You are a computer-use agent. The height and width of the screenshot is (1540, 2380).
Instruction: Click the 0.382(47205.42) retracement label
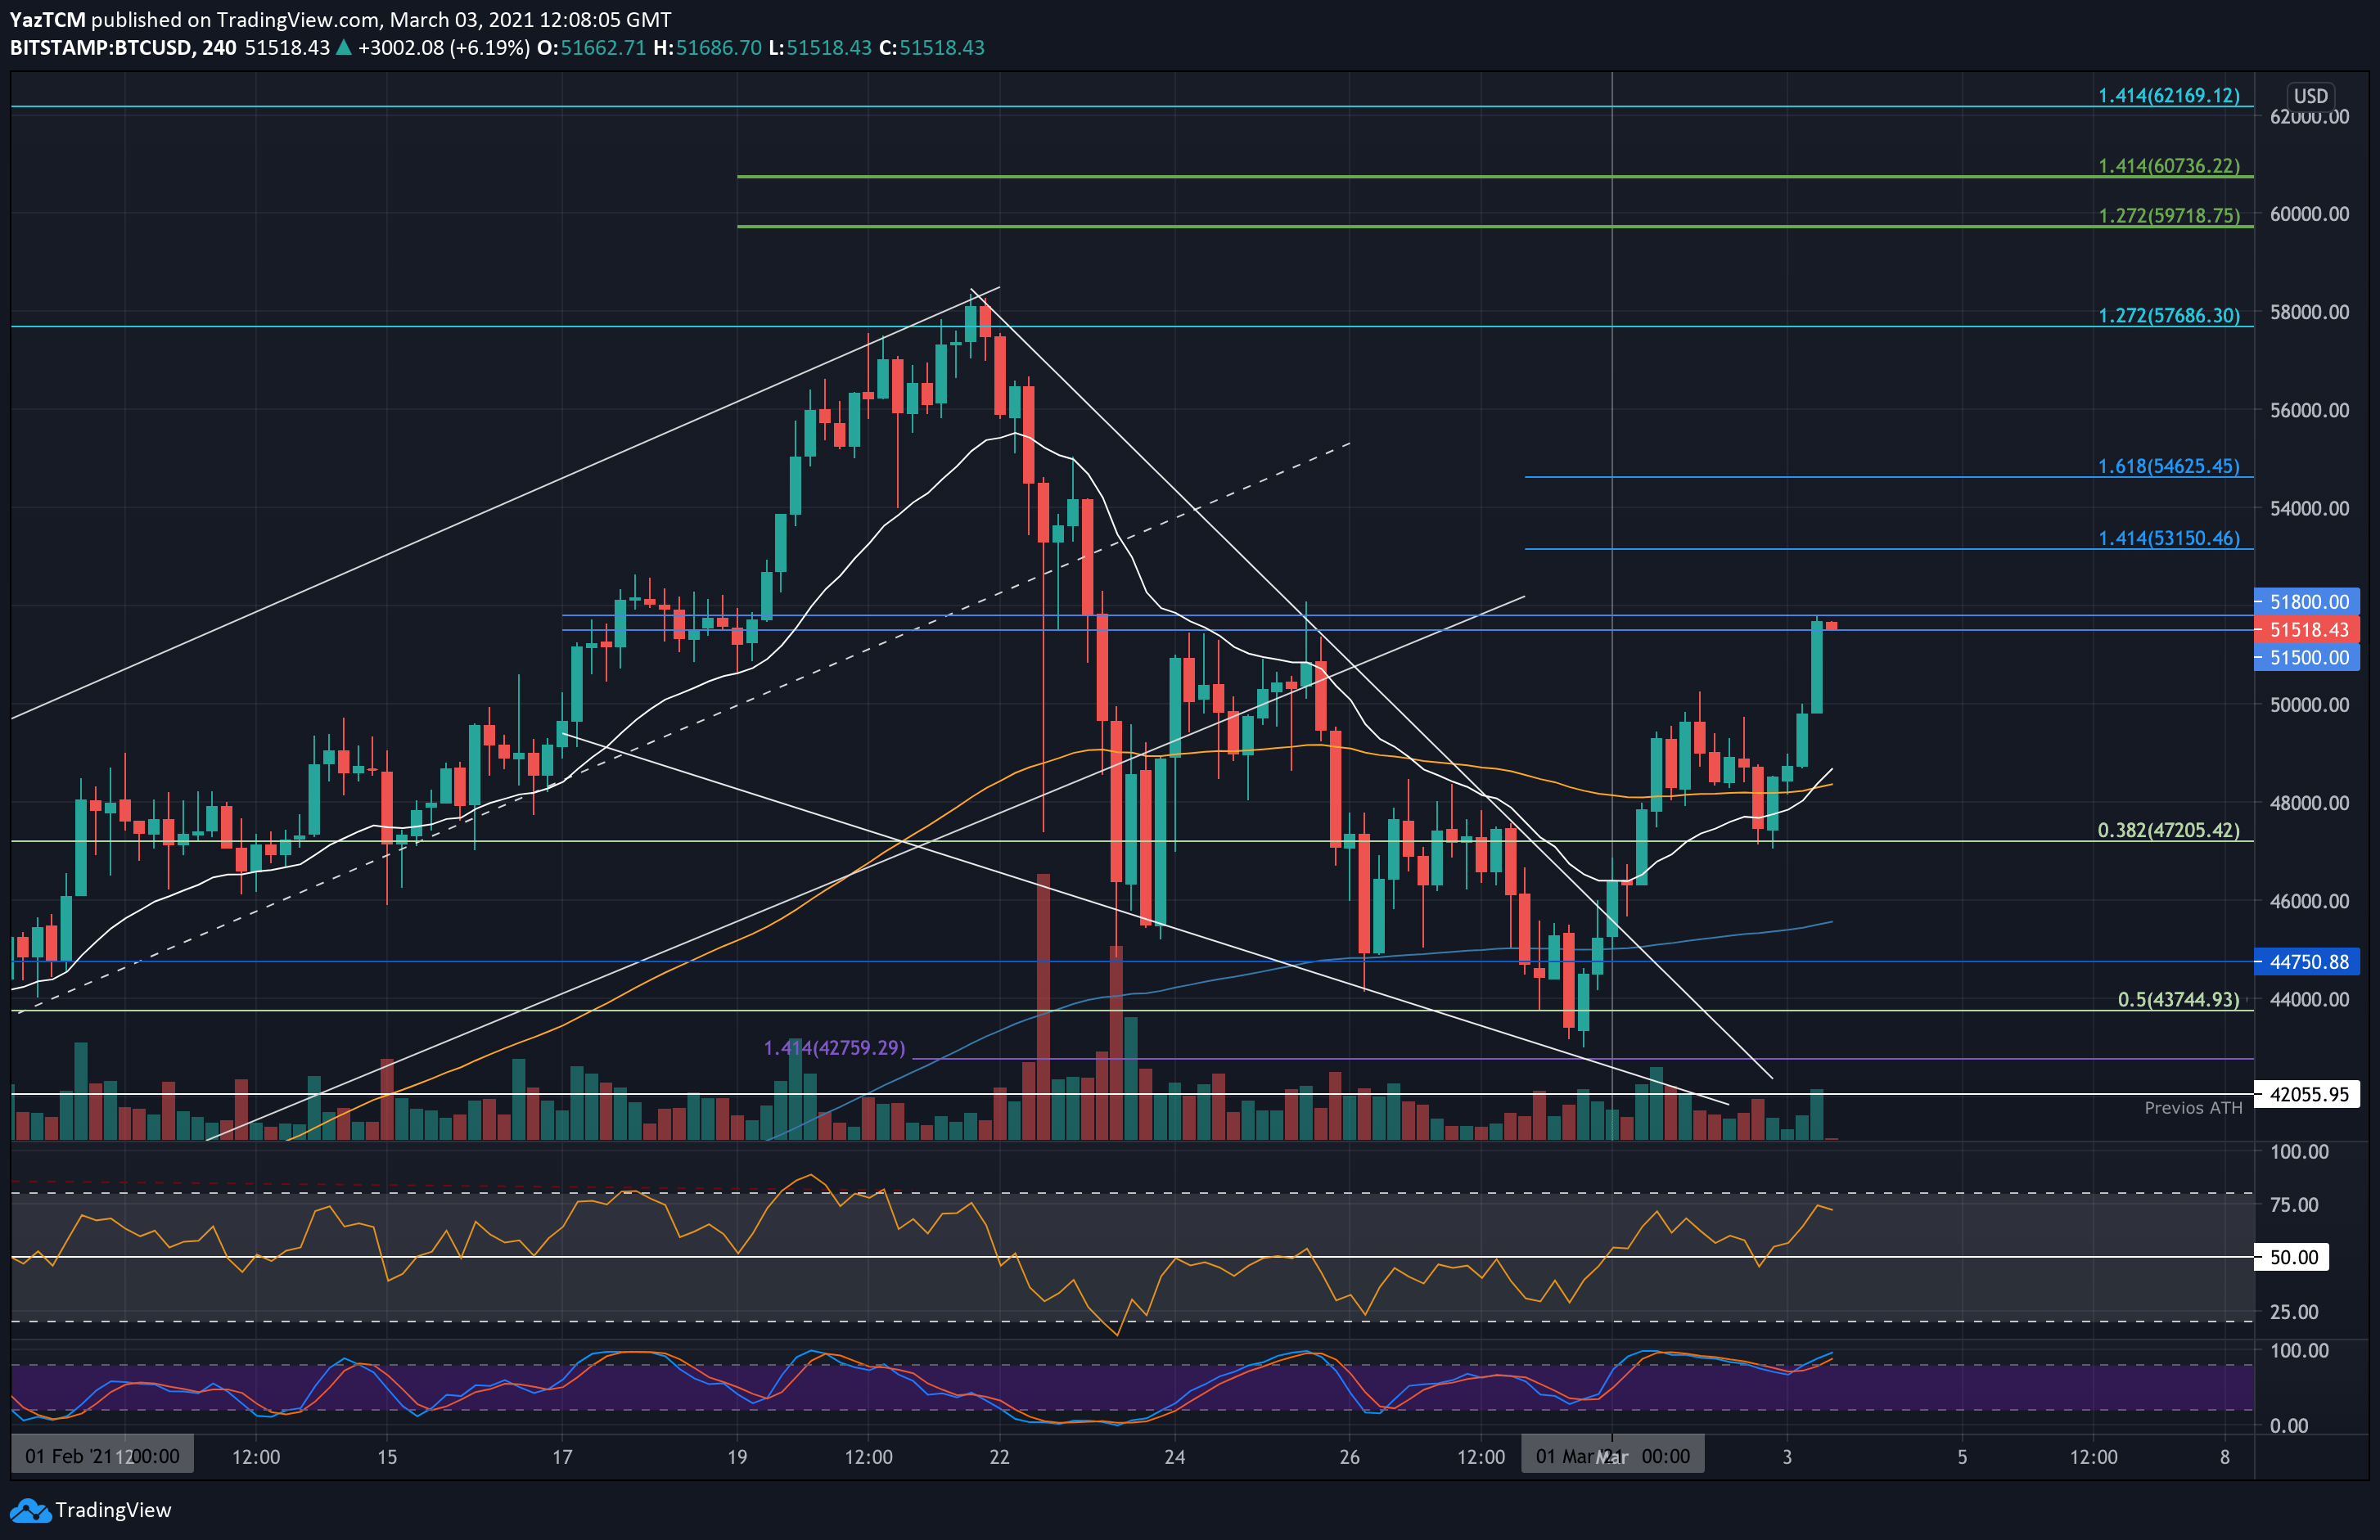[2168, 830]
